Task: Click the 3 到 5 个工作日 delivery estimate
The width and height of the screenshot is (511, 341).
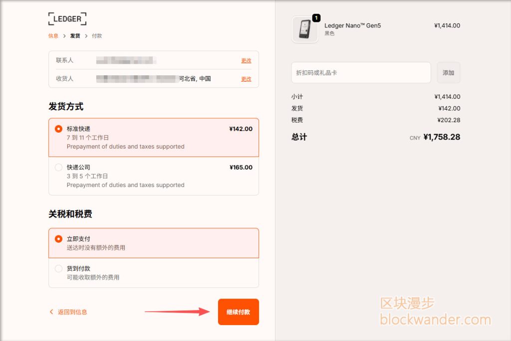Action: (87, 176)
